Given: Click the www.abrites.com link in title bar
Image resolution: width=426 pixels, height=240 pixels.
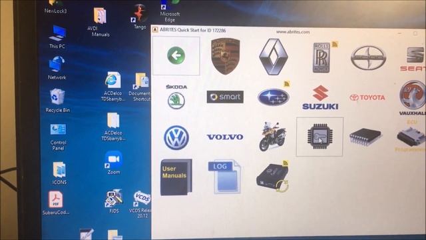Looking at the screenshot, I should 293,32.
